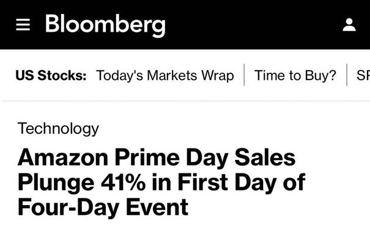Viewport: 370px width, 232px height.
Task: Click the Bloomberg logo
Action: click(105, 26)
